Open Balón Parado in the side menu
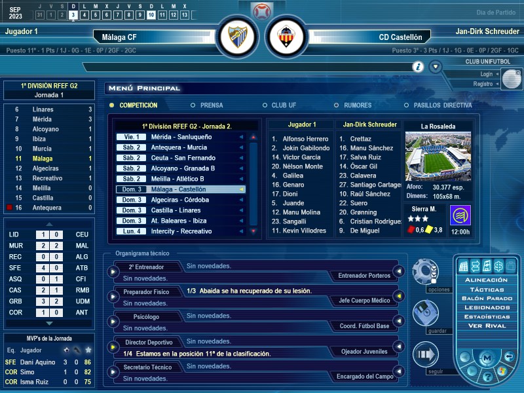This screenshot has height=393, width=524. click(487, 299)
